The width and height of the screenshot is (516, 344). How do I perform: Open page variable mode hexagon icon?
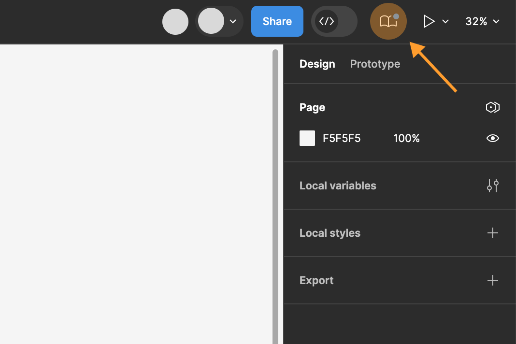click(493, 107)
